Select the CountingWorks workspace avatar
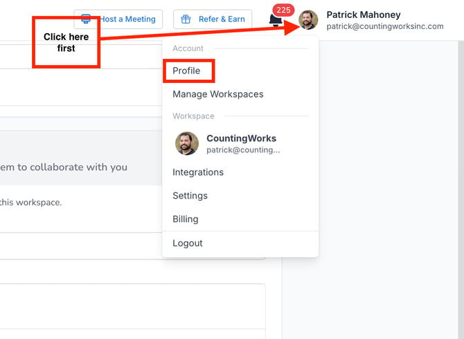 pos(187,143)
